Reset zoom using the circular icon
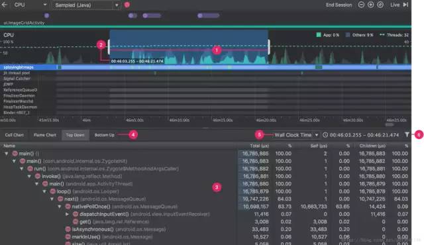 [380, 5]
